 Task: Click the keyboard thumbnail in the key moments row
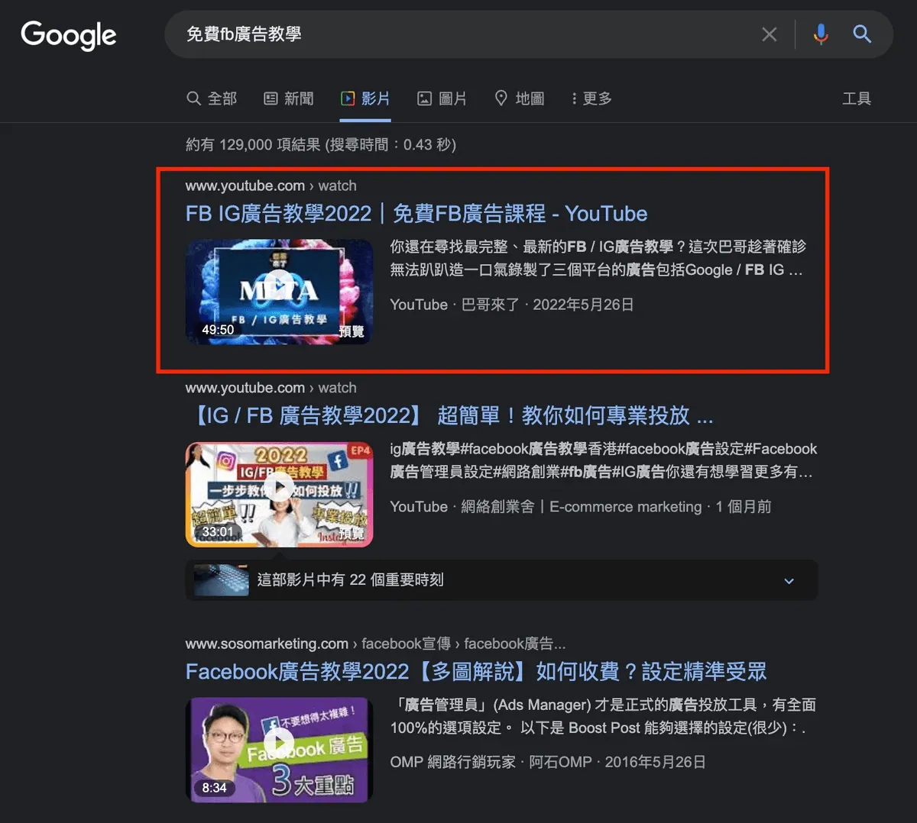coord(221,580)
